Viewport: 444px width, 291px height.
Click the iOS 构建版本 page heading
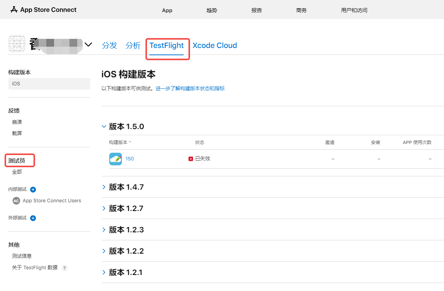pyautogui.click(x=129, y=74)
